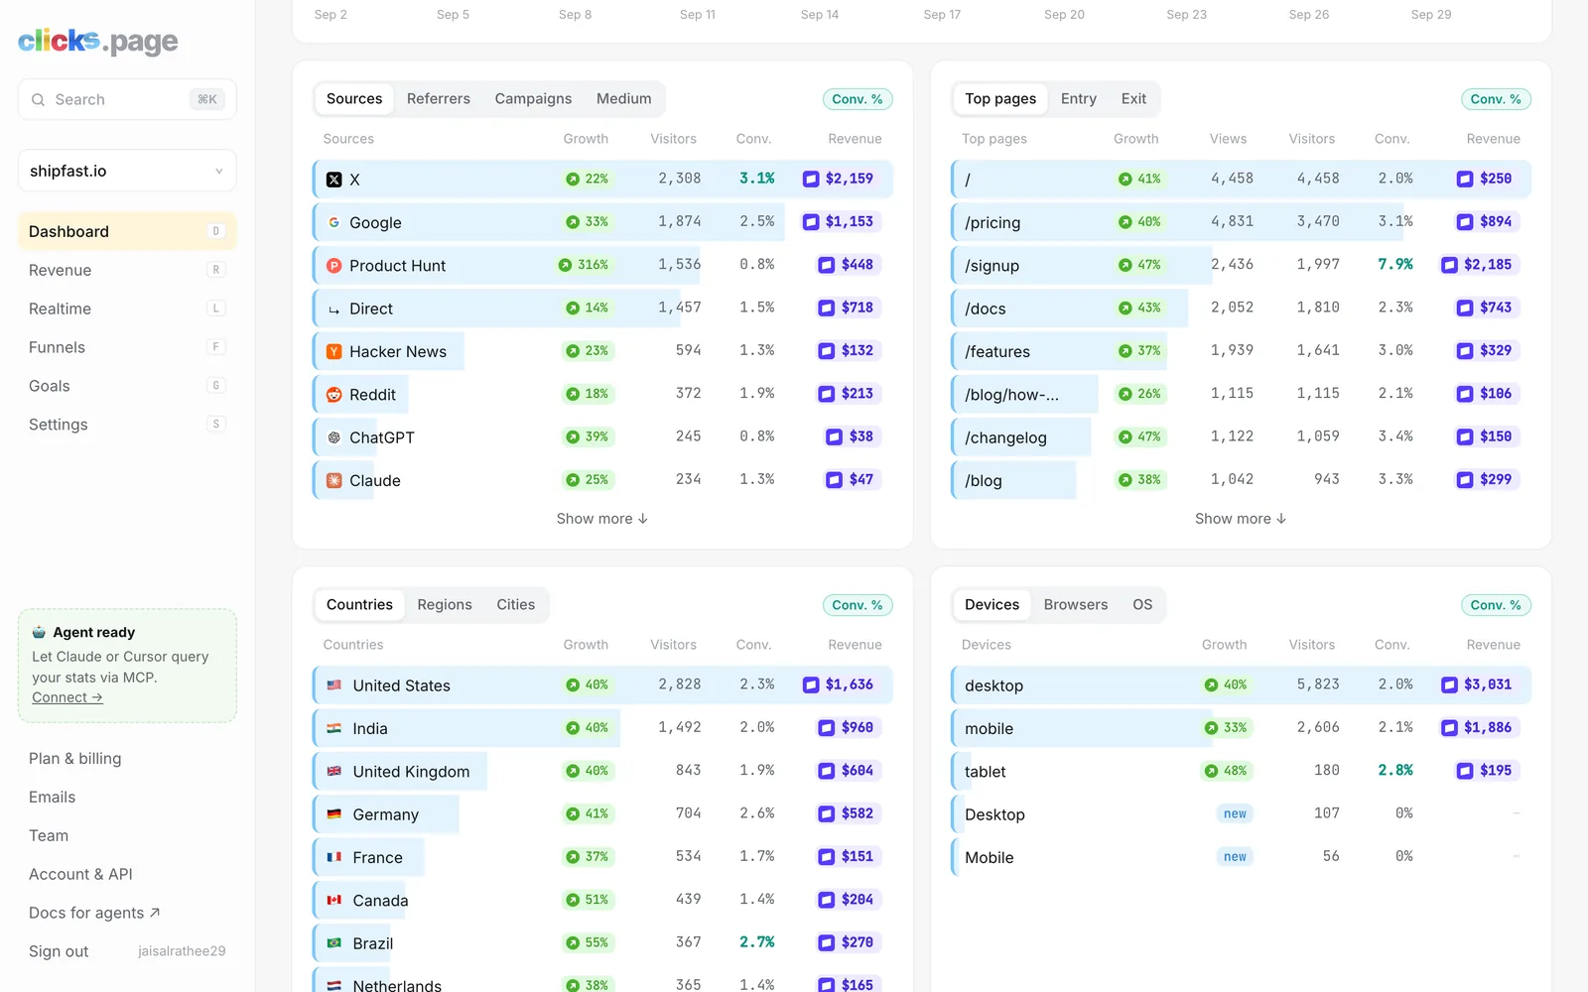Click the Google source icon
This screenshot has height=992, width=1588.
coord(334,222)
